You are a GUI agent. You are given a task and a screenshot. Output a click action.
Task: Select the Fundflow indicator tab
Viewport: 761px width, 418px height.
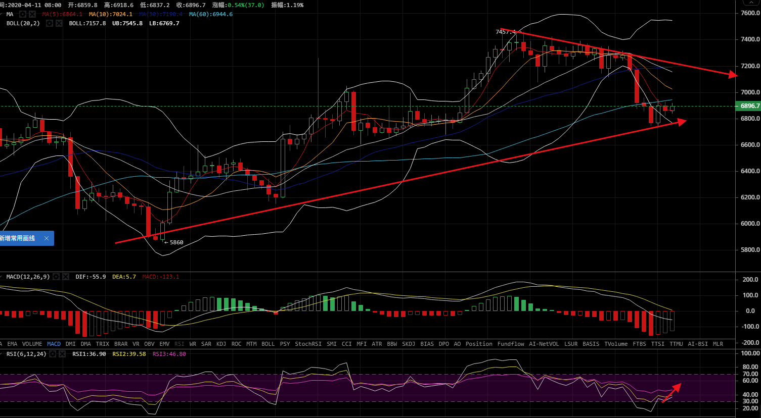pyautogui.click(x=511, y=344)
